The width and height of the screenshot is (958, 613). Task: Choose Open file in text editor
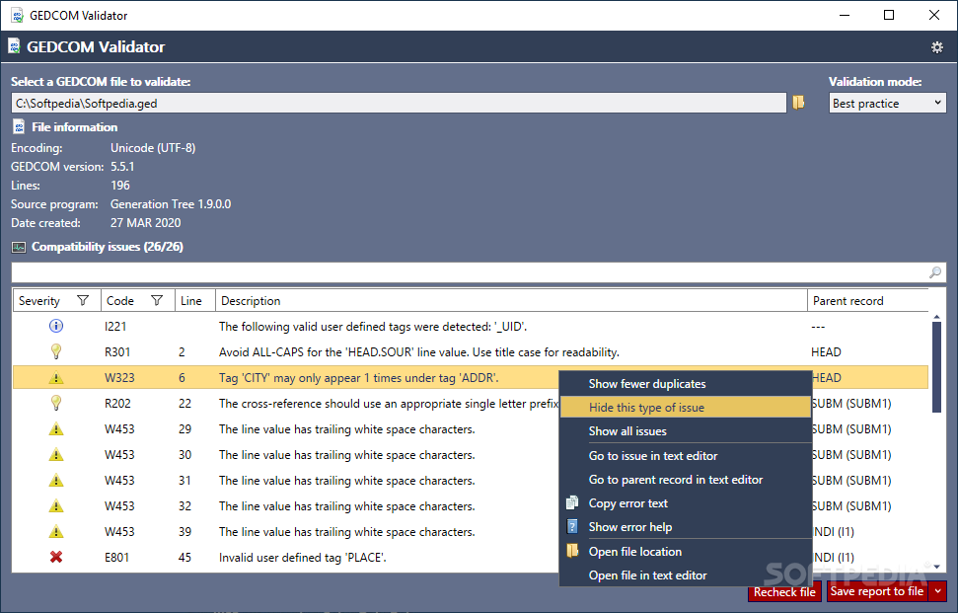coord(686,575)
